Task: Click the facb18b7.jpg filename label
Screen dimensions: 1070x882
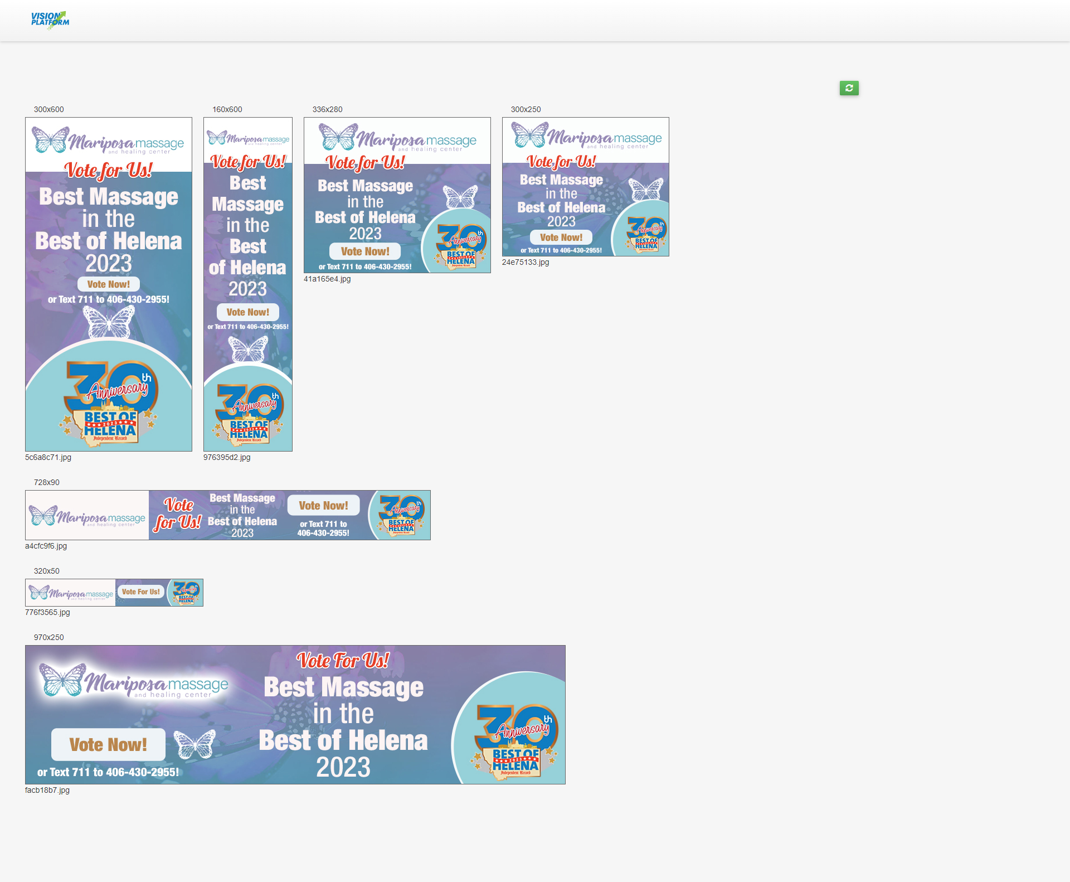Action: [x=47, y=790]
